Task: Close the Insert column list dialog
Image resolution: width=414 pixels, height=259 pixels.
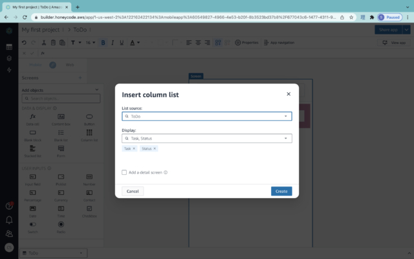Action: [x=289, y=94]
